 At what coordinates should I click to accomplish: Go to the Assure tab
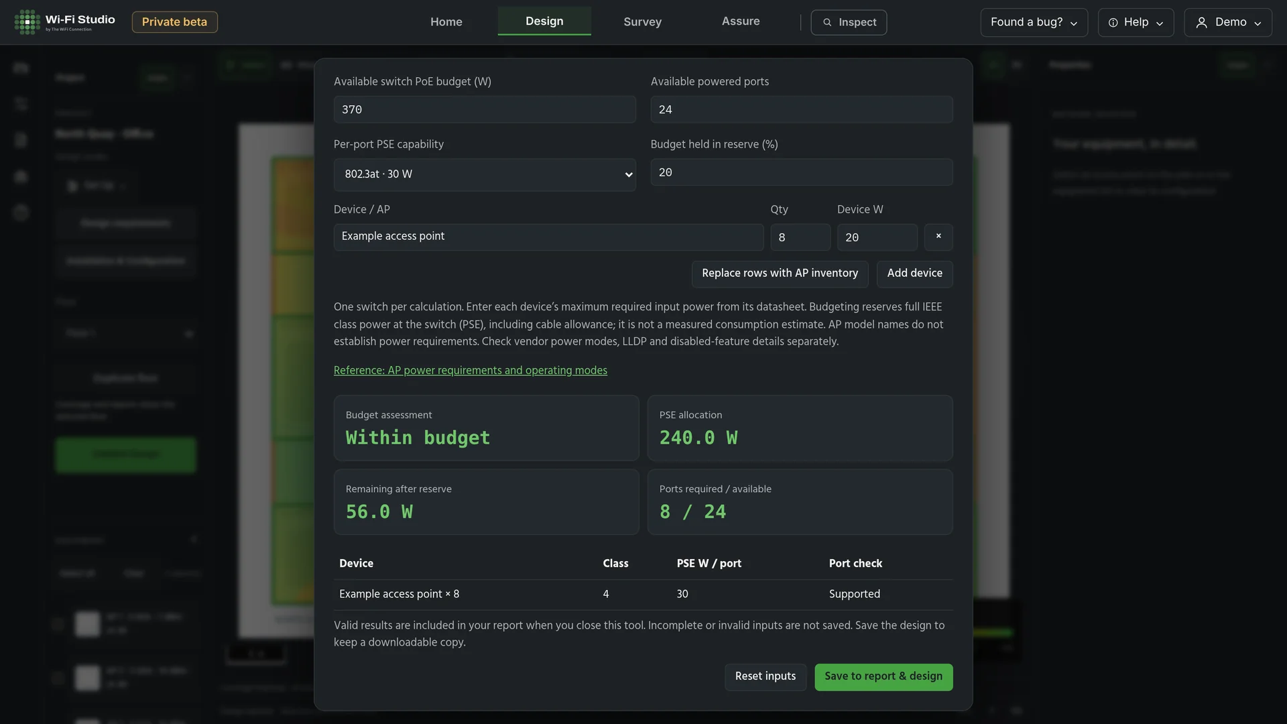741,21
